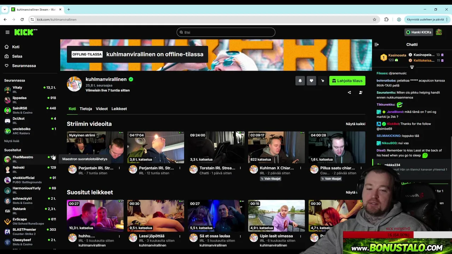Click the sparkle plus icon button
The height and width of the screenshot is (254, 452).
(x=323, y=81)
